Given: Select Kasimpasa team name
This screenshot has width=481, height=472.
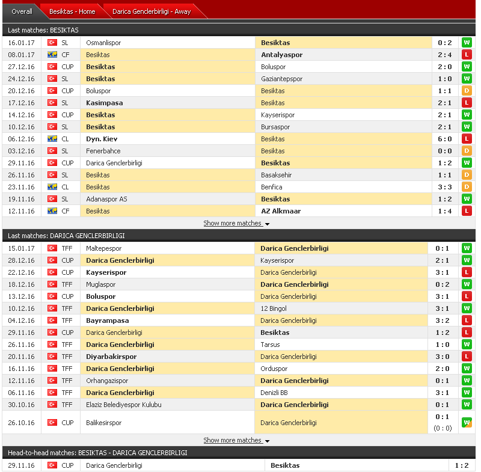Looking at the screenshot, I should (104, 103).
